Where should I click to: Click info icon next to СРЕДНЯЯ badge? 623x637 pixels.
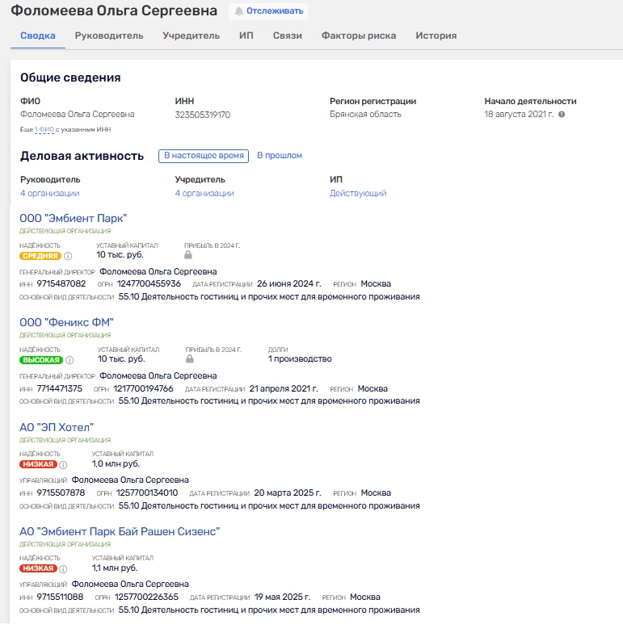[68, 256]
